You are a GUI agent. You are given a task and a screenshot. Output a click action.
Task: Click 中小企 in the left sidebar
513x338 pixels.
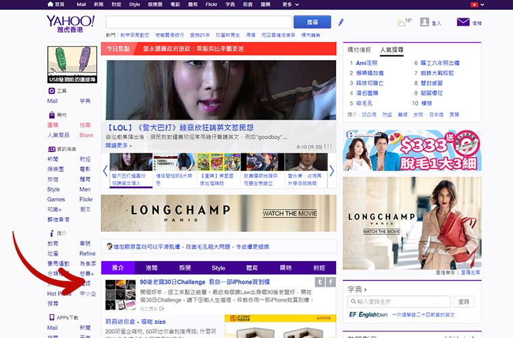(x=88, y=293)
